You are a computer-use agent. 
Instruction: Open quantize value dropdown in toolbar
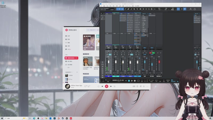[162, 10]
